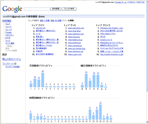The height and width of the screenshot is (124, 148).
Task: Select the 全期間 trend period
Action: coord(71,20)
